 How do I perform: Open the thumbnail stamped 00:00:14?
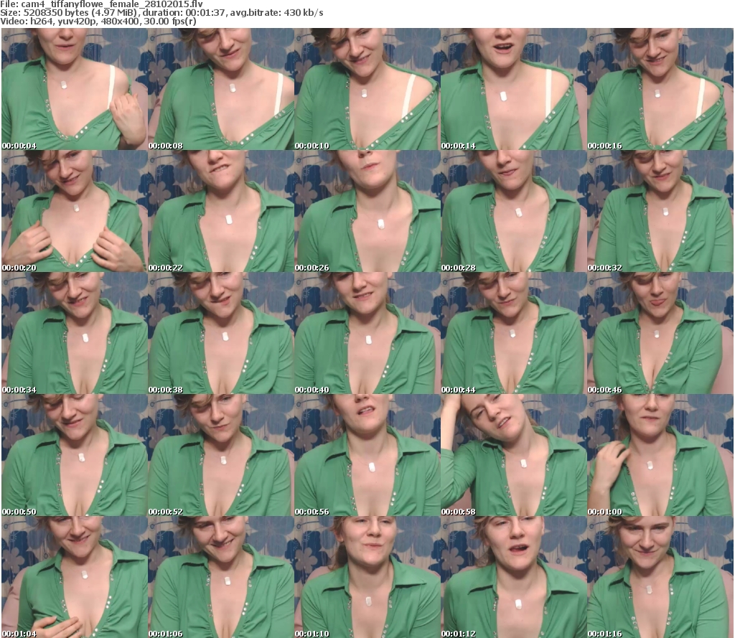pos(514,89)
